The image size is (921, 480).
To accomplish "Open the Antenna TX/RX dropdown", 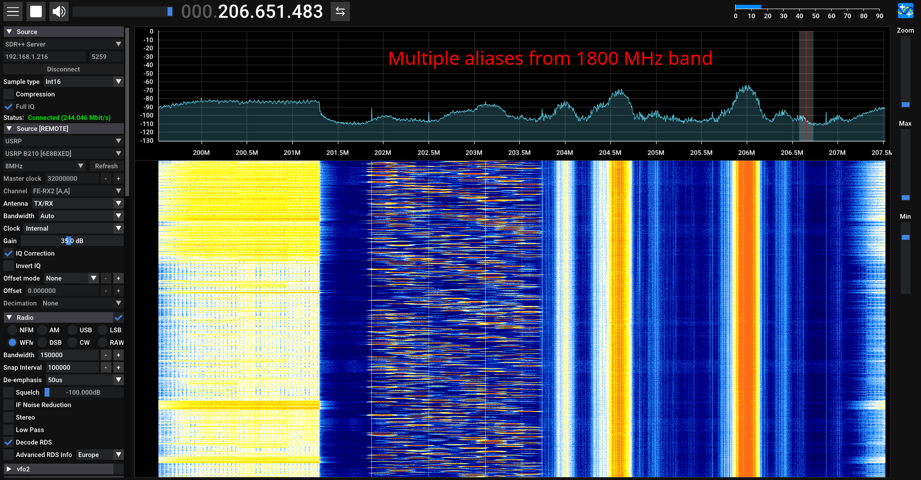I will (78, 203).
